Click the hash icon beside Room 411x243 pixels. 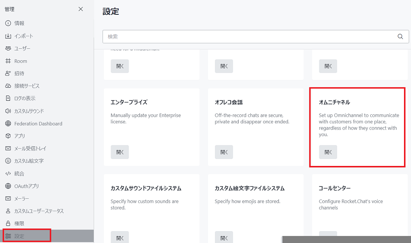8,61
